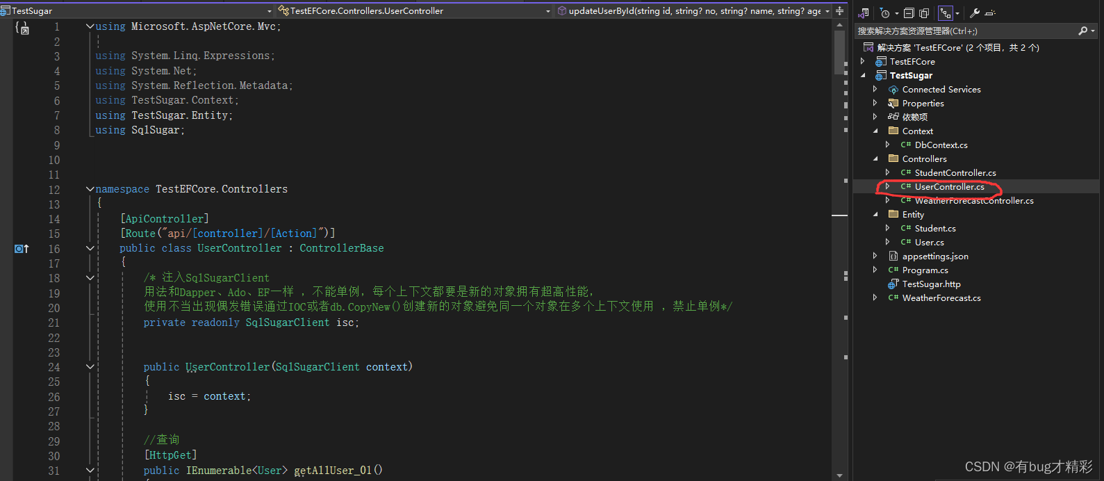Open the pending changes filter dropdown arrow
The image size is (1104, 481).
click(x=896, y=13)
